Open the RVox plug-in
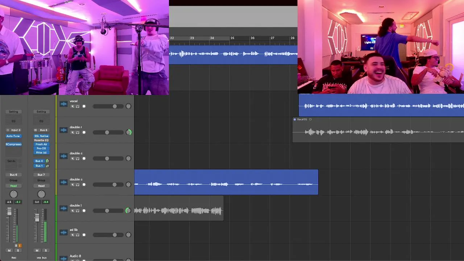Viewport: 464px width, 261px height. 41,153
